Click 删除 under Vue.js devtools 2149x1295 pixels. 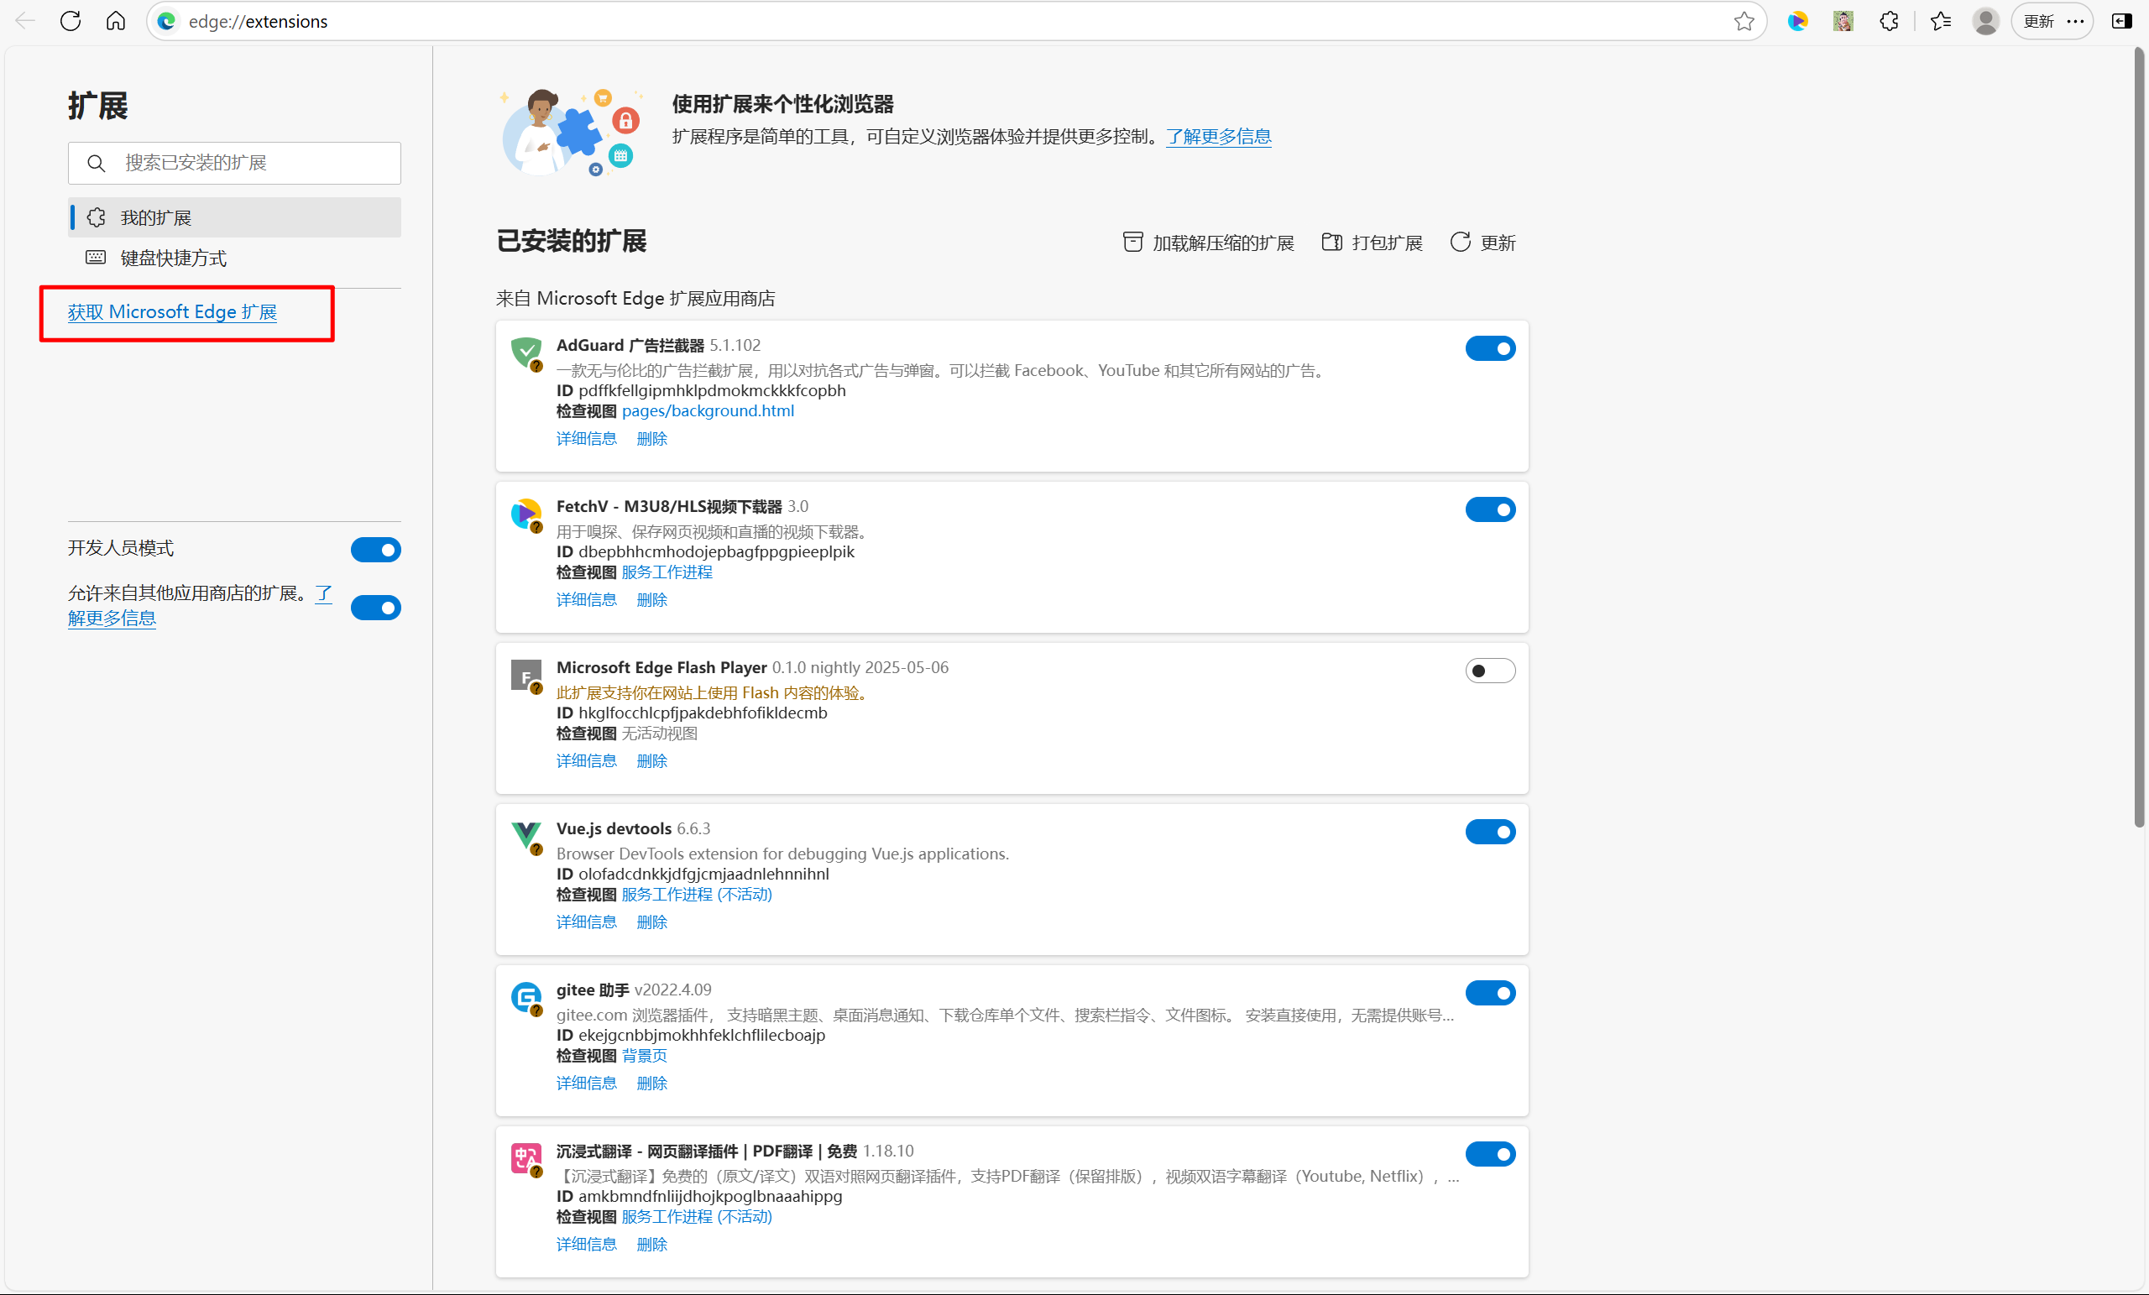(x=651, y=922)
